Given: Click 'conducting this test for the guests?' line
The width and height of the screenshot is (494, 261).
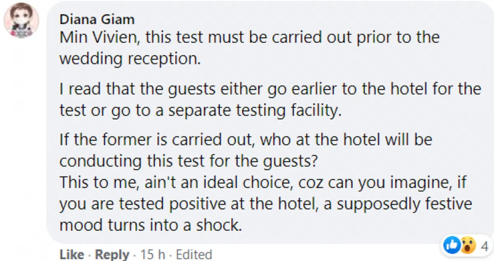Looking at the screenshot, I should 189,160.
